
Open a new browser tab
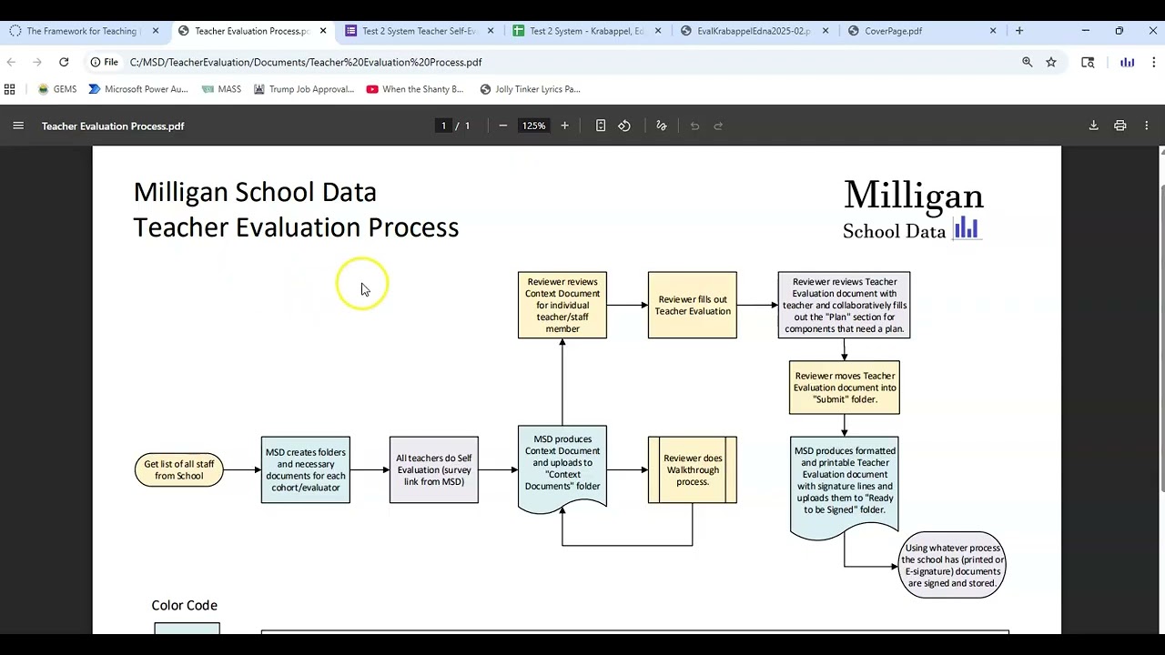click(1019, 31)
